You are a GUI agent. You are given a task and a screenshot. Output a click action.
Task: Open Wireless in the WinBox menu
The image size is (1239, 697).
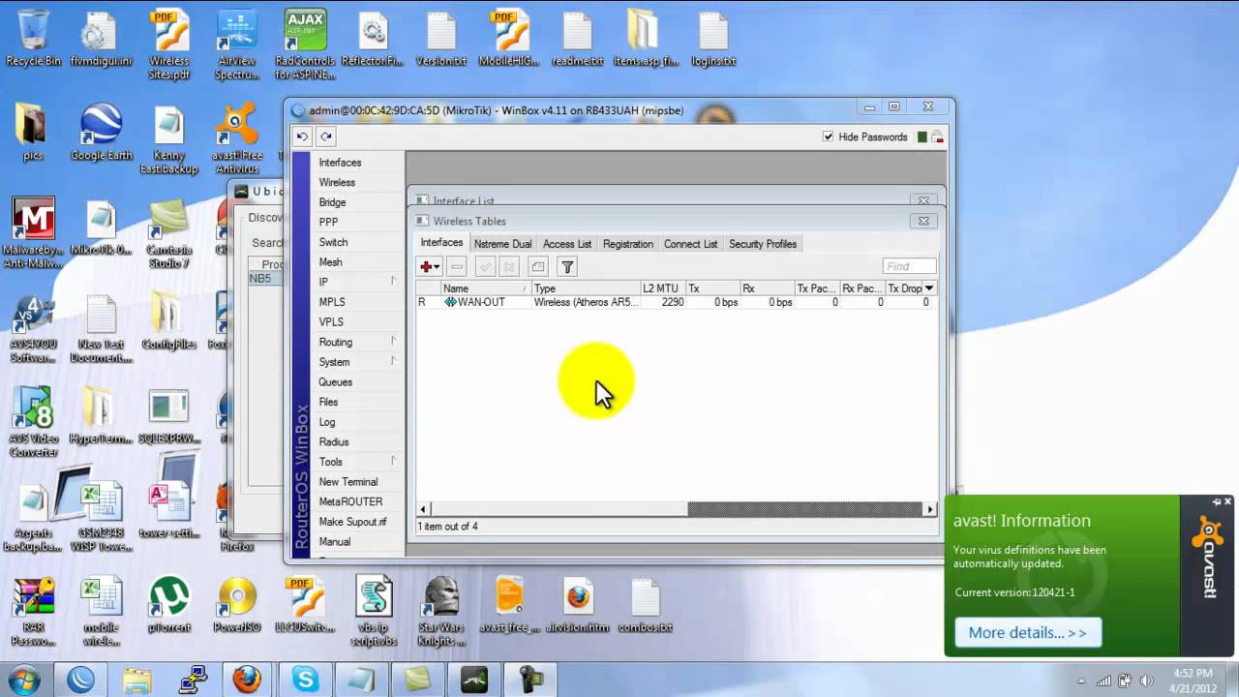337,182
